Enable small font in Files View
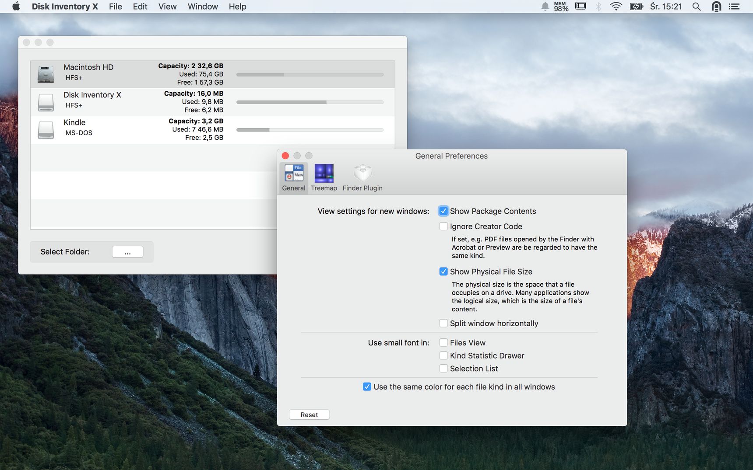Screen dimensions: 753x470 click(443, 343)
